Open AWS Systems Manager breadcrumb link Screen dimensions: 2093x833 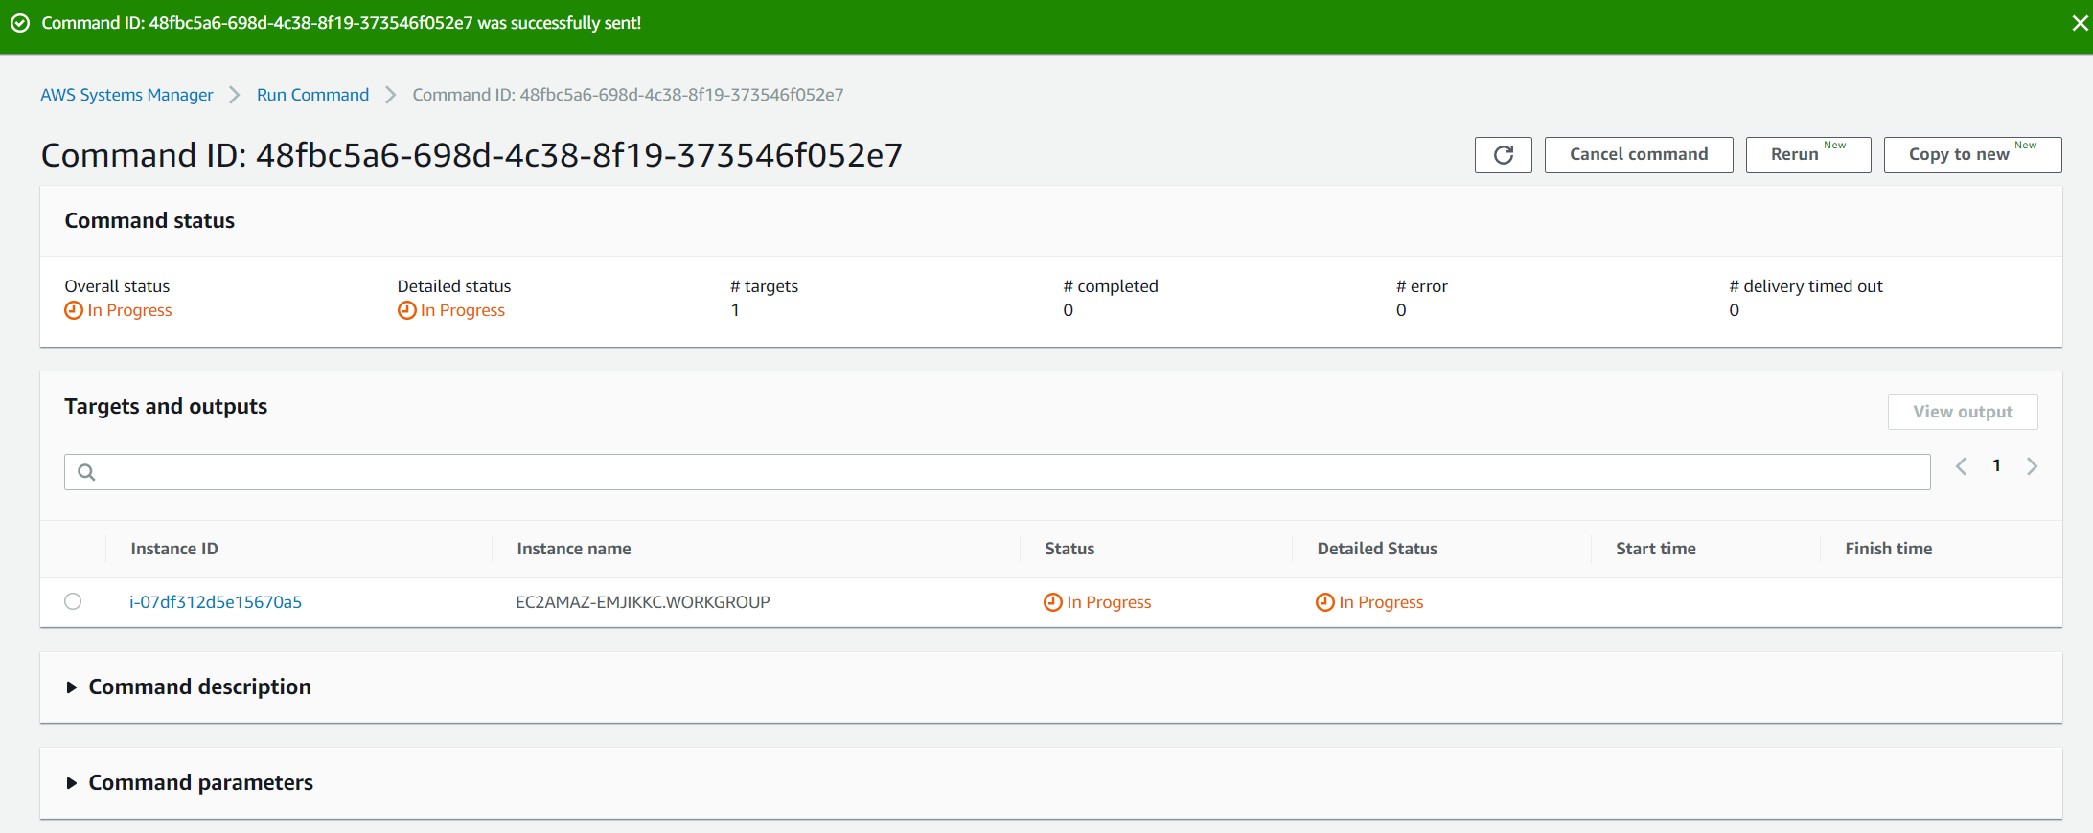coord(126,95)
